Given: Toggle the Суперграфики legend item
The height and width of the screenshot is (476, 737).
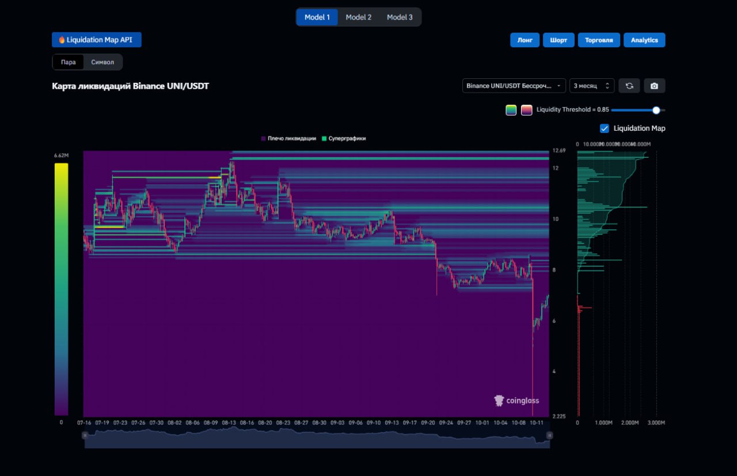Looking at the screenshot, I should point(344,139).
